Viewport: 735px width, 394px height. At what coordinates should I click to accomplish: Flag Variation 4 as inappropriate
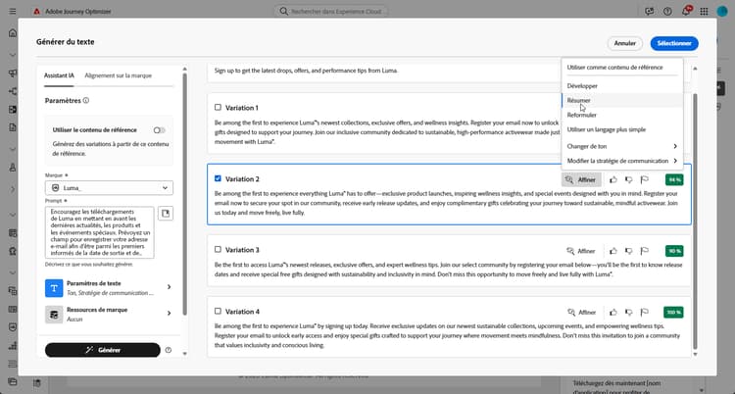(x=645, y=312)
